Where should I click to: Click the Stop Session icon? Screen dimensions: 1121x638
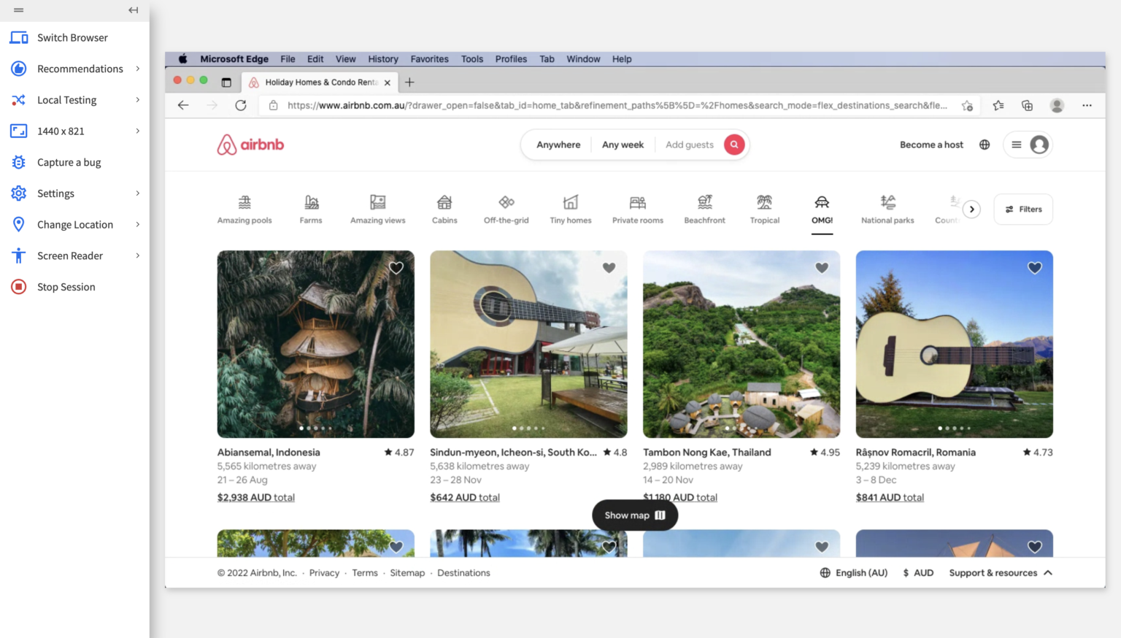point(19,287)
